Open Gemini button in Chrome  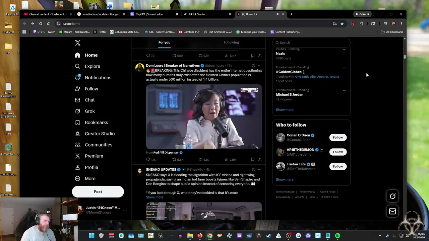362,14
